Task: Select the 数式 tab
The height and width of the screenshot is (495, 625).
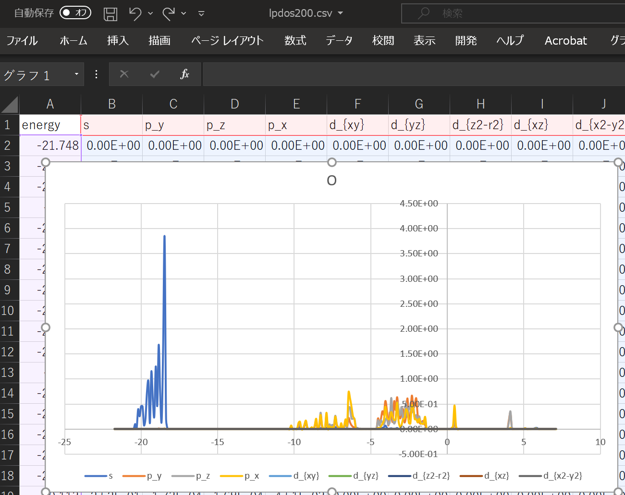Action: [295, 41]
